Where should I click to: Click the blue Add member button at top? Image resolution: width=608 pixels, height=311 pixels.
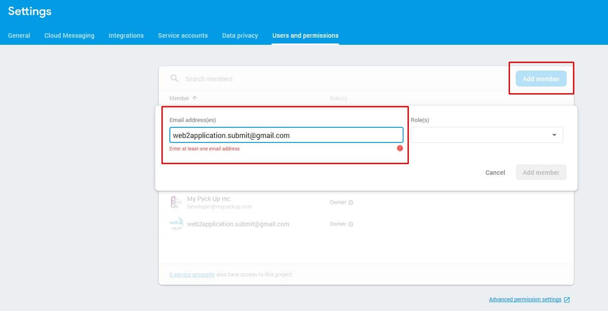point(541,79)
